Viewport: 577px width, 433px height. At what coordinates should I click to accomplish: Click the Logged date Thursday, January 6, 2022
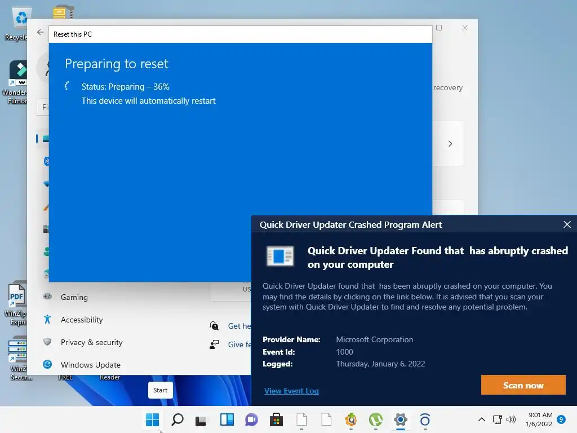[380, 364]
